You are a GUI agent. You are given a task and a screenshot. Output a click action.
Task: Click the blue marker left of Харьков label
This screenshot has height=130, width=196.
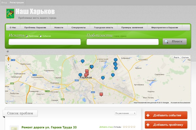pos(80,75)
